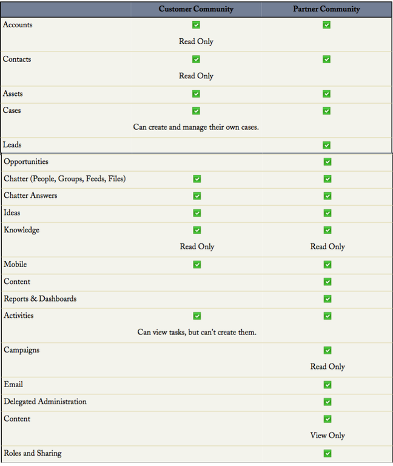Click the Customer Community column header
The image size is (393, 466).
point(196,9)
